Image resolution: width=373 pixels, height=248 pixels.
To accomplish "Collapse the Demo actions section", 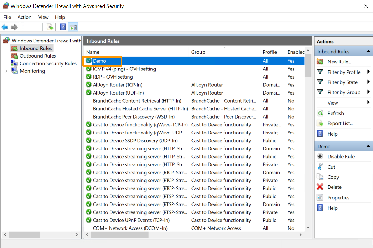I will pyautogui.click(x=368, y=147).
